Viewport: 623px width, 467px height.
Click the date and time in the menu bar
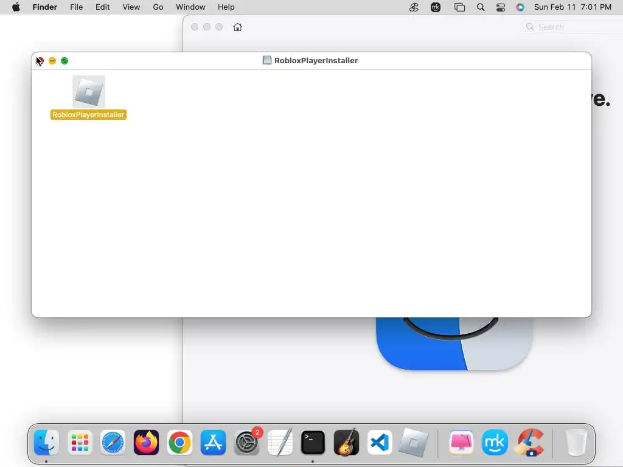click(573, 7)
